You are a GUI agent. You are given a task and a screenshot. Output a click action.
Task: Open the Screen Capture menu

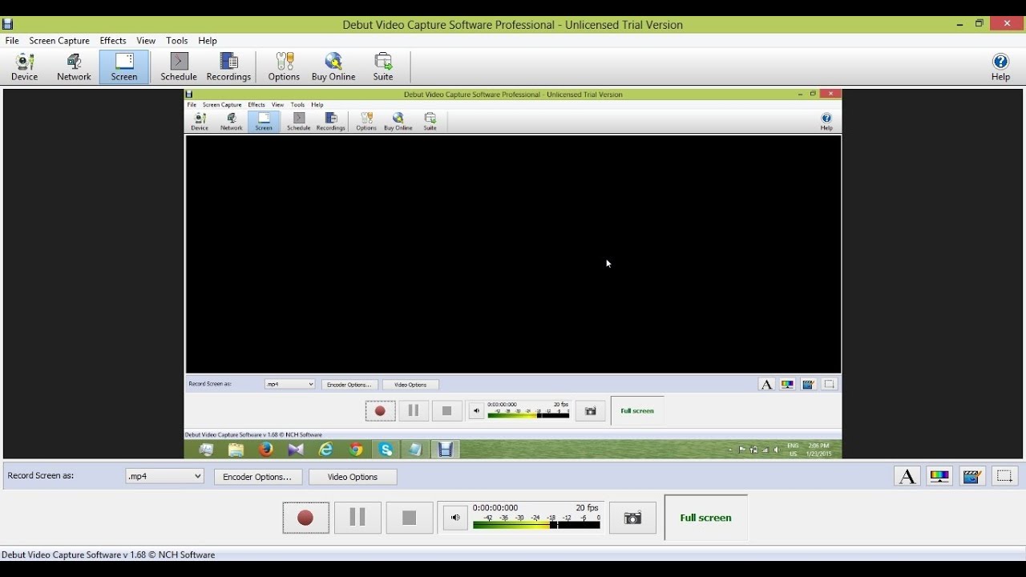tap(59, 41)
